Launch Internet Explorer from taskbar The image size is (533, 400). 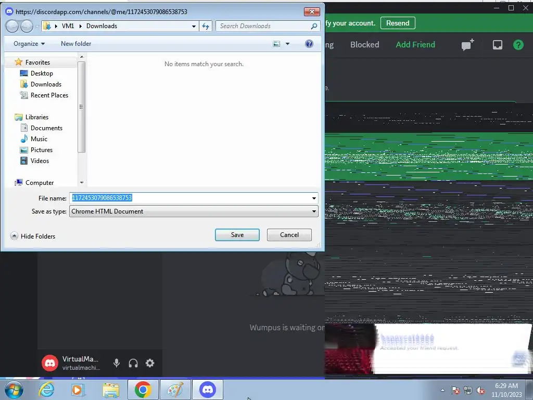[x=46, y=390]
